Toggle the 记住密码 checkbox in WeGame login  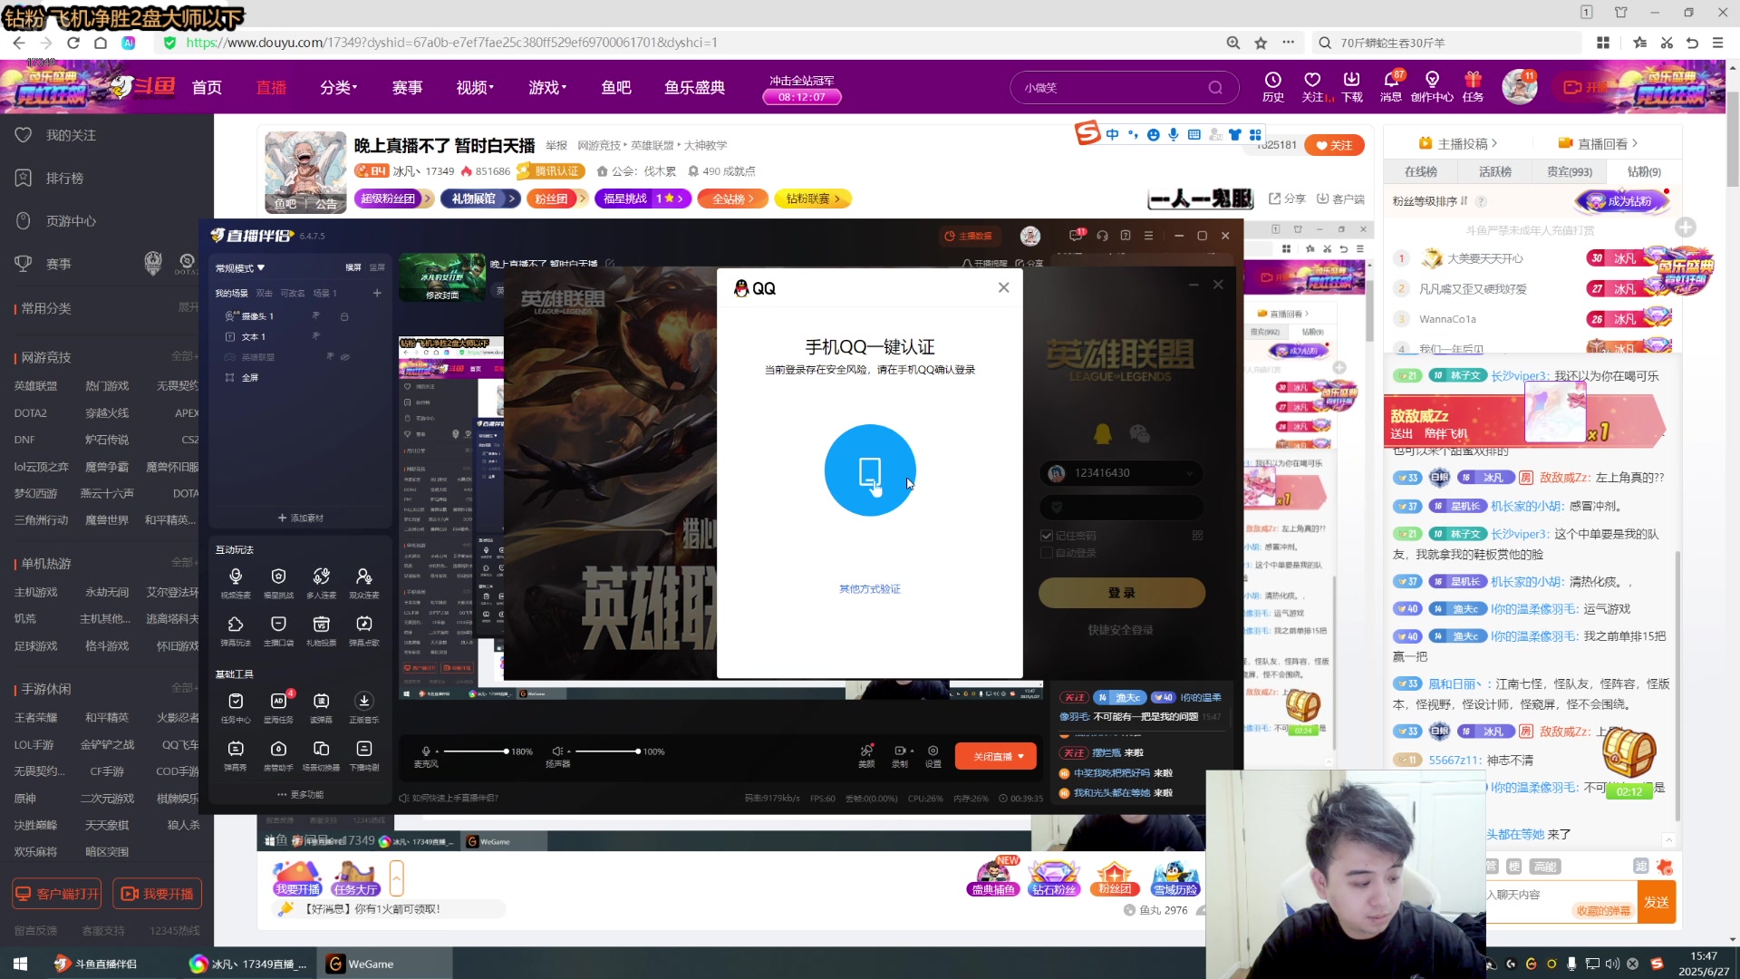[1047, 536]
